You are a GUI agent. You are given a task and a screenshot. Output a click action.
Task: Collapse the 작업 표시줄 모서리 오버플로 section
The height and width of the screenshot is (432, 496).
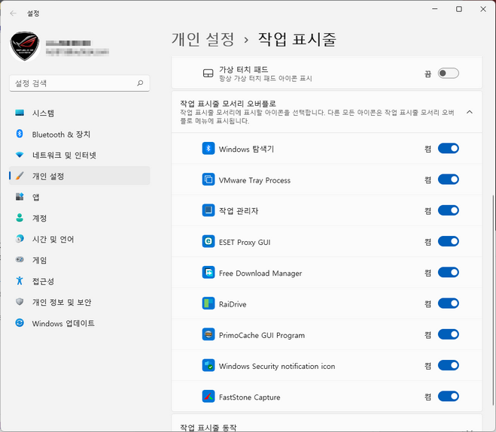coord(470,112)
